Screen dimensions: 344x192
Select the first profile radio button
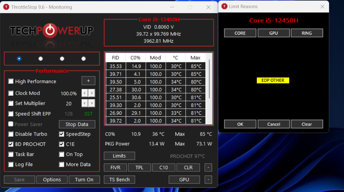pos(19,59)
